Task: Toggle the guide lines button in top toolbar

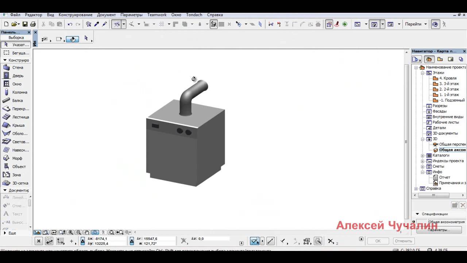Action: point(116,24)
